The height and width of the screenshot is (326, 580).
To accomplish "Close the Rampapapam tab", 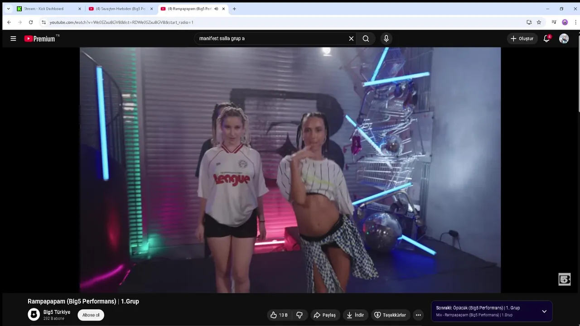I will pos(223,9).
